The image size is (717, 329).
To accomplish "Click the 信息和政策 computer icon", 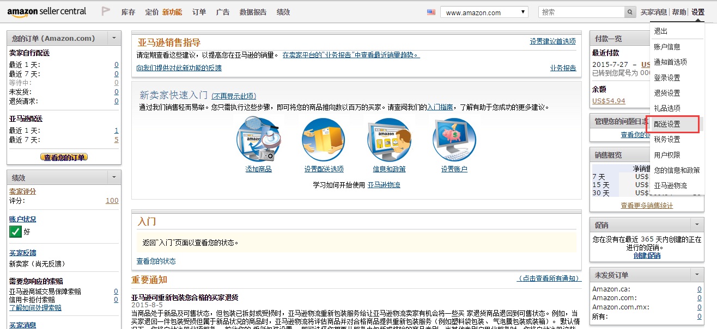I will 389,140.
